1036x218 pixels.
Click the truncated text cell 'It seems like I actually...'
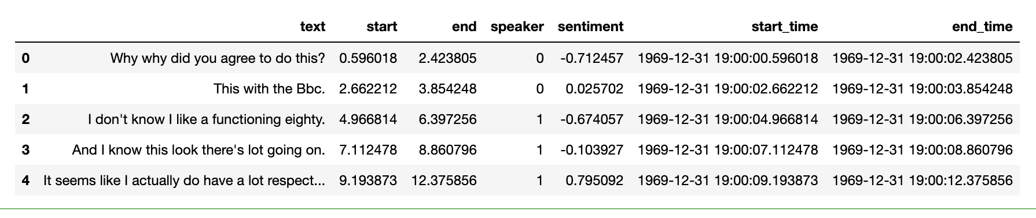click(184, 181)
